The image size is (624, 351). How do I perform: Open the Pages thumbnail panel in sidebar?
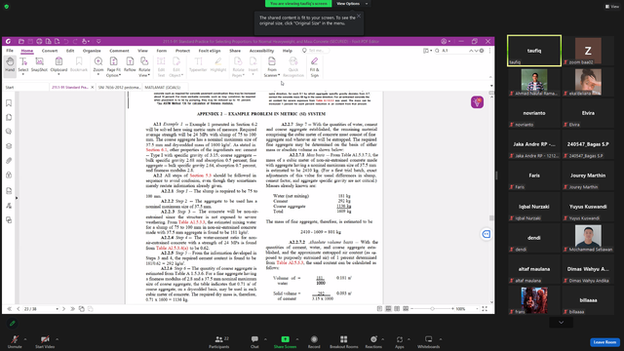9,117
